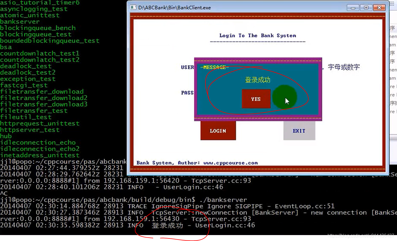Click filetransfer_test in the terminal listing

pos(34,111)
